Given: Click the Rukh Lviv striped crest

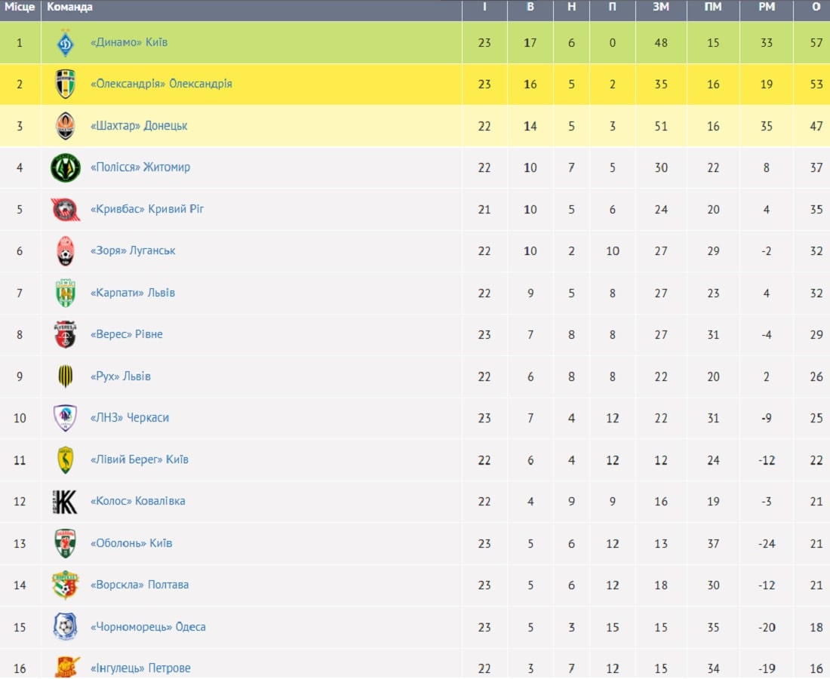Looking at the screenshot, I should point(66,376).
